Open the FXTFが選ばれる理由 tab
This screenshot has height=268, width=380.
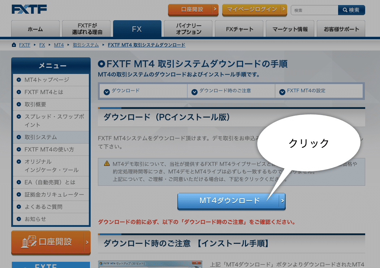click(x=86, y=29)
